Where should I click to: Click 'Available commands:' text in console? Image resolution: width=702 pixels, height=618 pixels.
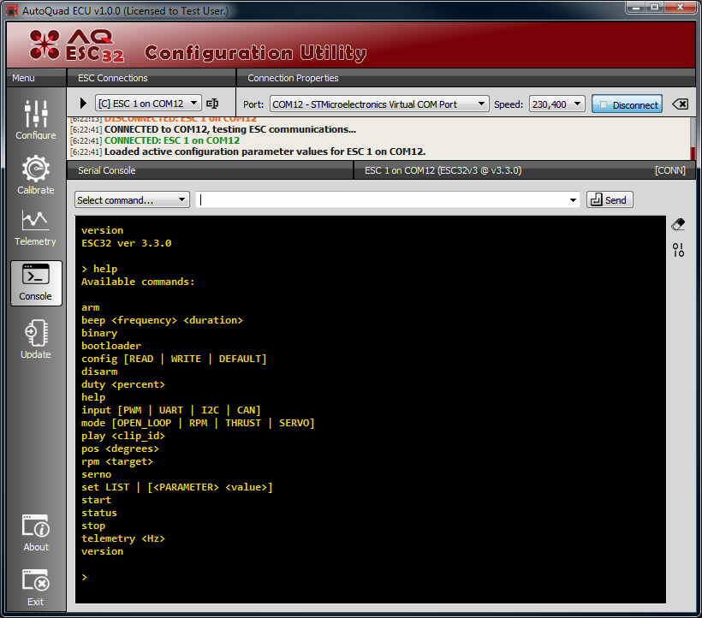tap(138, 282)
